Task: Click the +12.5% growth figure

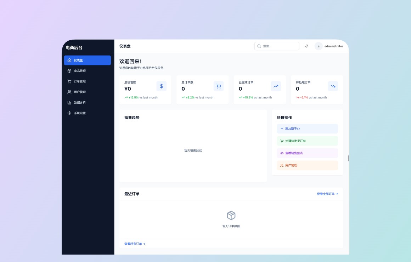Action: coord(134,97)
